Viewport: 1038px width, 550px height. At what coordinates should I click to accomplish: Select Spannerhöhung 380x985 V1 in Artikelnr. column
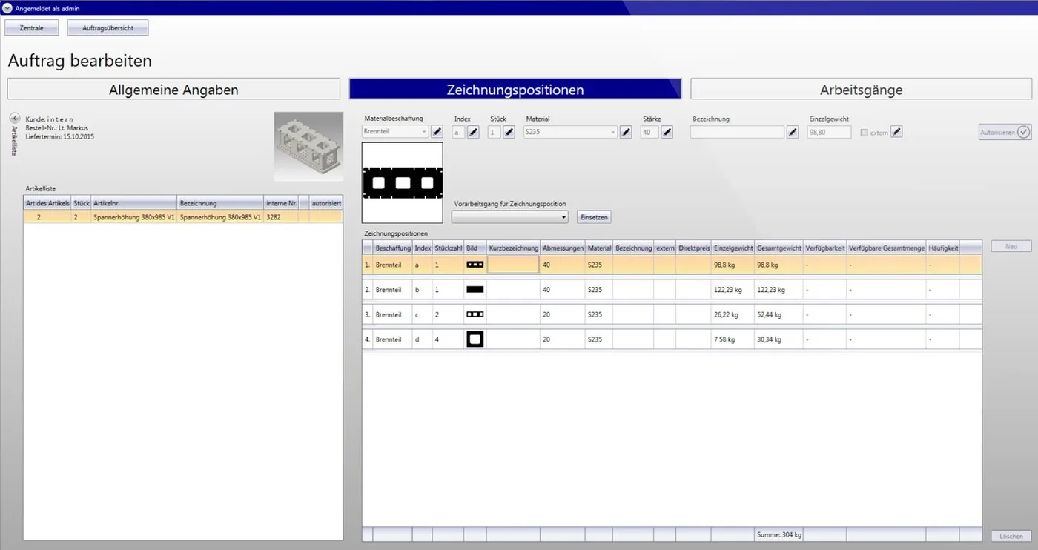pyautogui.click(x=134, y=217)
